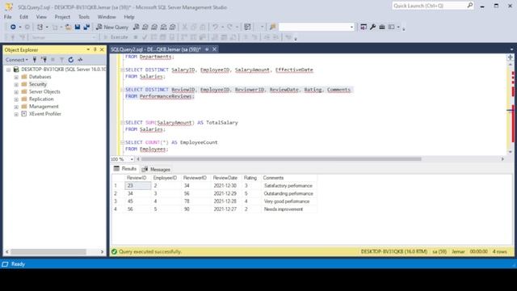This screenshot has height=291, width=517.
Task: Open Properties via the wrench icon
Action: coord(372,27)
